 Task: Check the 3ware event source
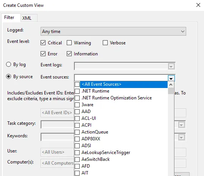(x=77, y=105)
